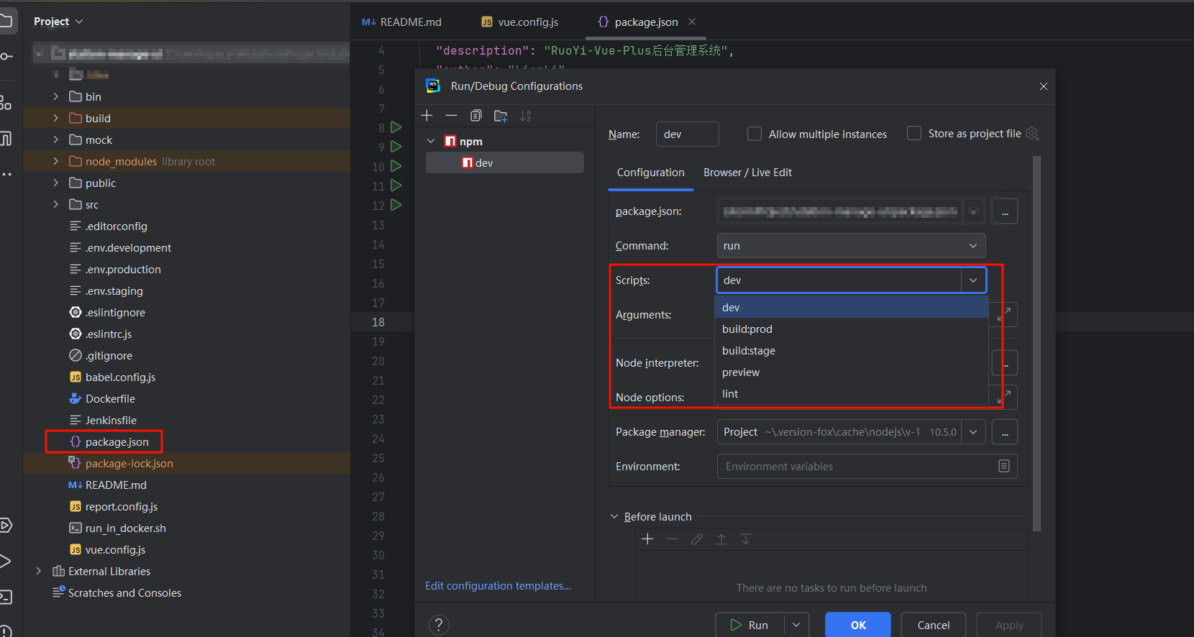The image size is (1194, 637).
Task: Click the Add New Configuration plus icon
Action: (x=427, y=116)
